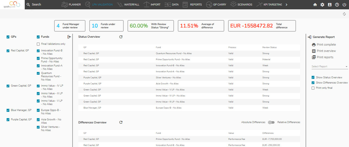
Task: Select Europe Opps-B status row
Action: [189, 108]
